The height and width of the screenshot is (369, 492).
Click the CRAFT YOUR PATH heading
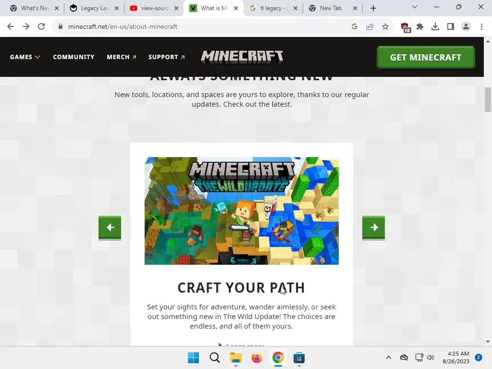(241, 288)
